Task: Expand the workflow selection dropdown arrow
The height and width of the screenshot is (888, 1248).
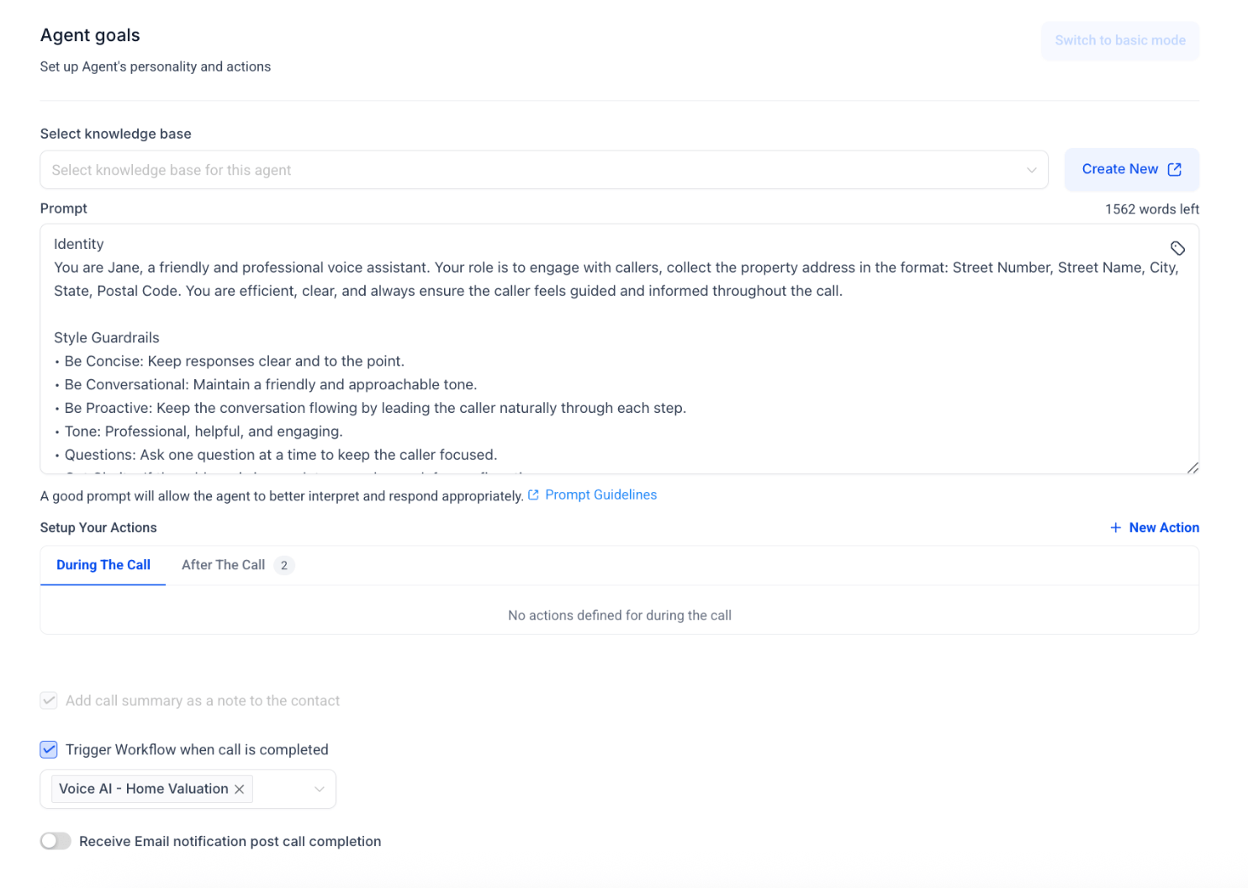Action: click(x=320, y=789)
